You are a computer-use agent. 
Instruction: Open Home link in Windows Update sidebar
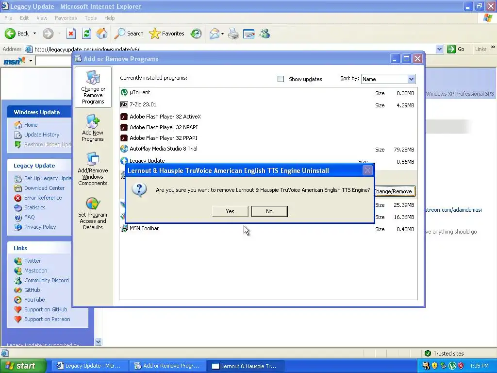[31, 125]
